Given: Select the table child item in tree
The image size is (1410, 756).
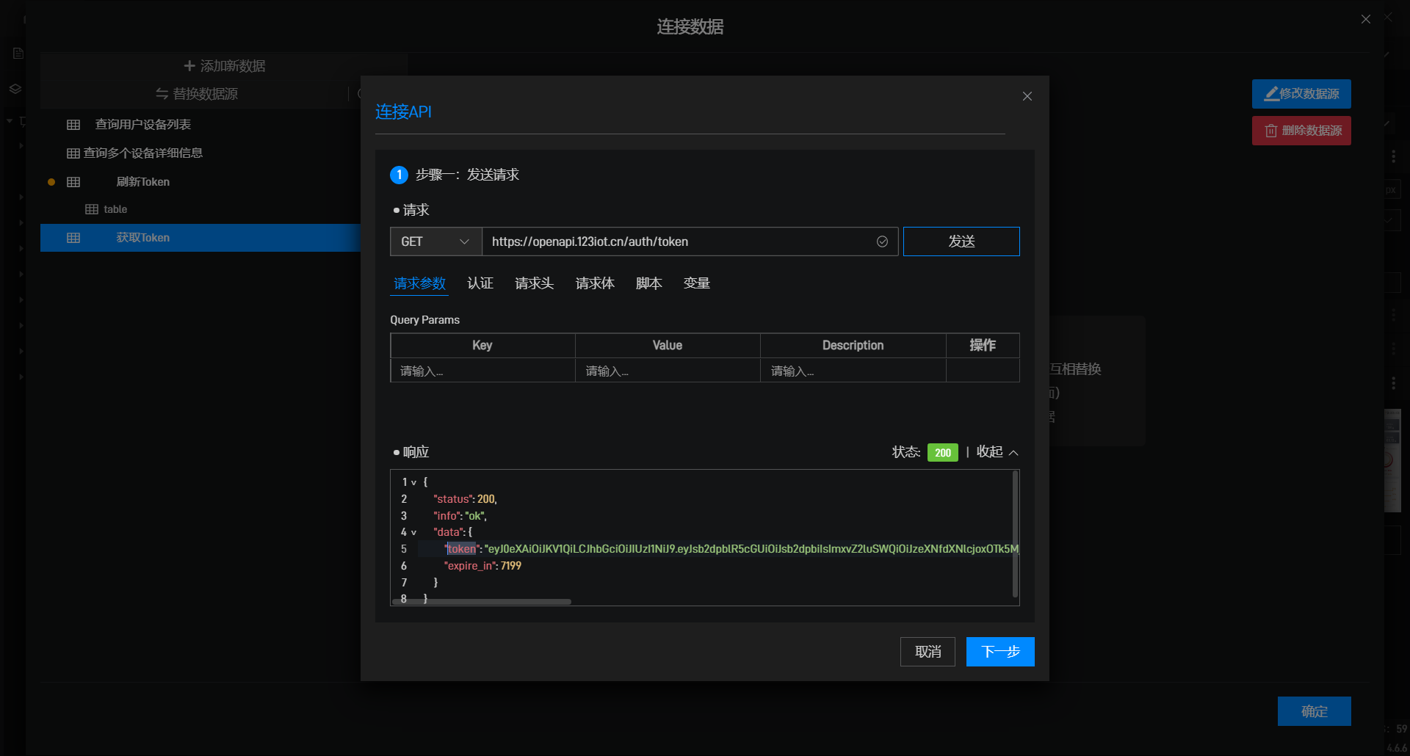Looking at the screenshot, I should pyautogui.click(x=115, y=209).
